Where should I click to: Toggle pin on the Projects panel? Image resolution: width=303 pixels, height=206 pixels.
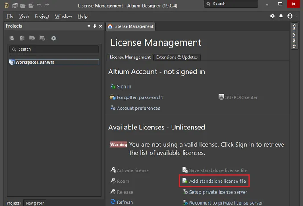pos(94,26)
